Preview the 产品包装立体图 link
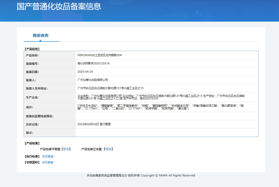 point(108,149)
